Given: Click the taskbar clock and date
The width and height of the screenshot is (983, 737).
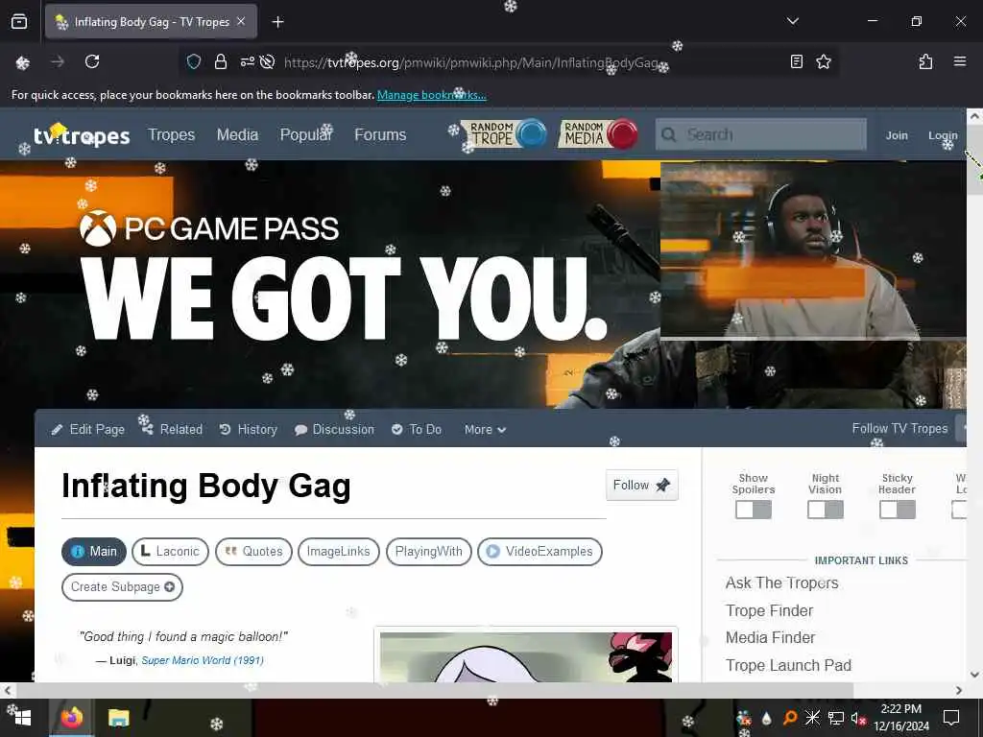Looking at the screenshot, I should coord(900,718).
